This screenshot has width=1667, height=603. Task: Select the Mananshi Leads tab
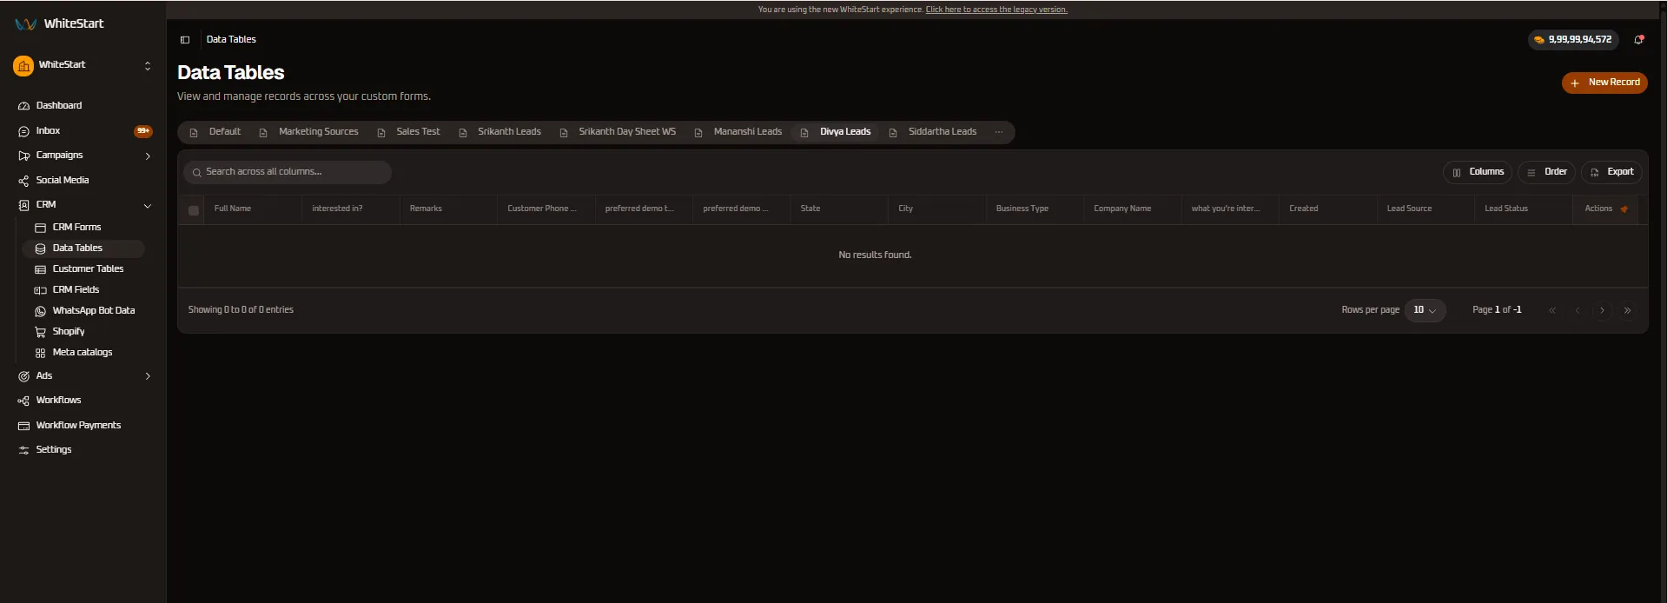pos(739,132)
